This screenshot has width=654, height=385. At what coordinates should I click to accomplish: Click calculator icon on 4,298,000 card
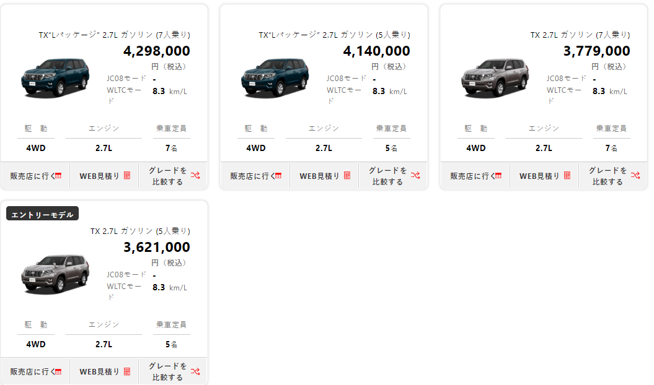tap(127, 176)
